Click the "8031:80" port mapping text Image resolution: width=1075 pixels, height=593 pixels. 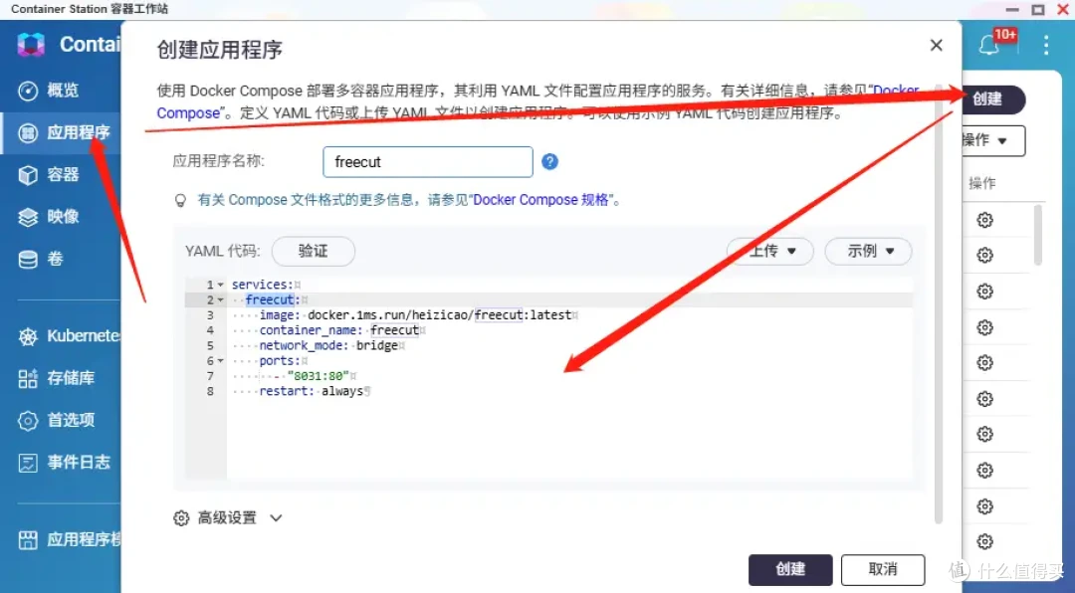point(319,376)
